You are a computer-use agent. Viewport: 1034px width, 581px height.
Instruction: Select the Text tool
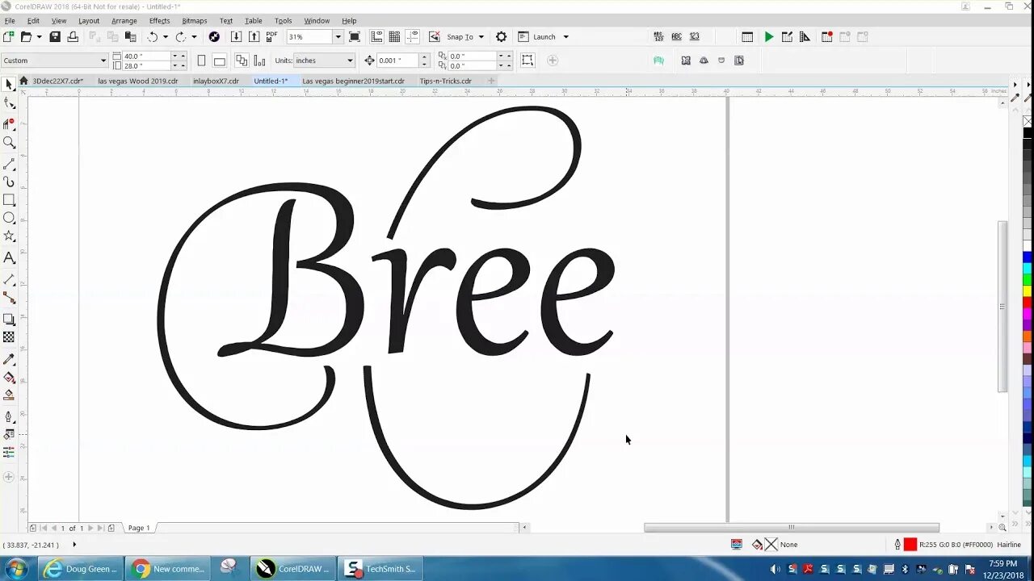click(x=9, y=257)
